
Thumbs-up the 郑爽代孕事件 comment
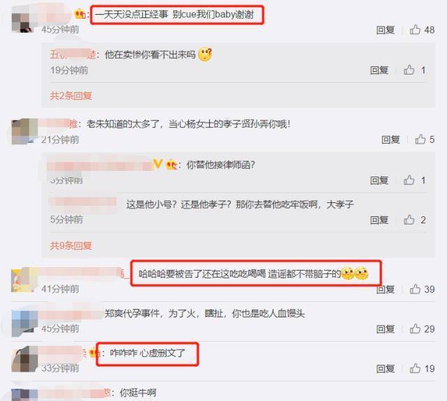[415, 328]
